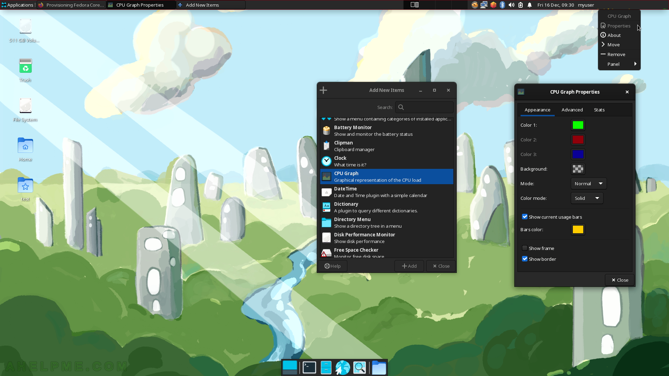This screenshot has height=376, width=669.
Task: Choose Remove in the CPU Graph context menu
Action: point(619,54)
